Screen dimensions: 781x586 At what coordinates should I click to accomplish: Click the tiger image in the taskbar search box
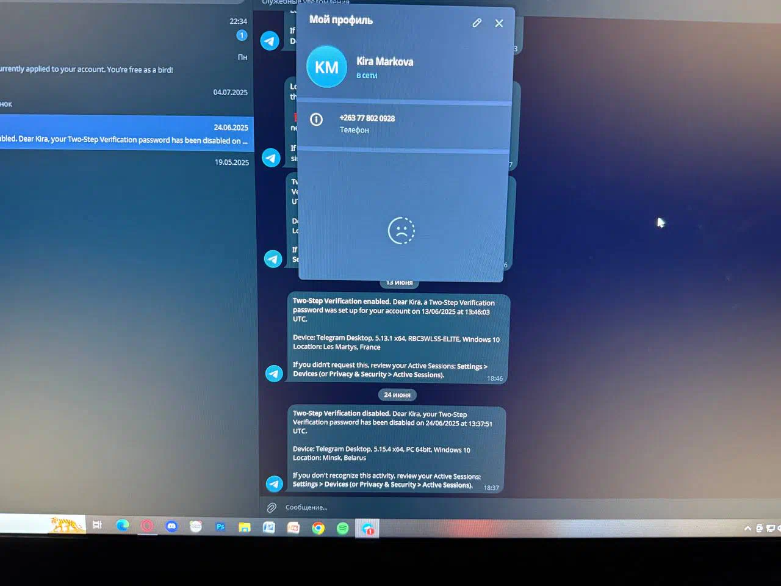[x=66, y=524]
